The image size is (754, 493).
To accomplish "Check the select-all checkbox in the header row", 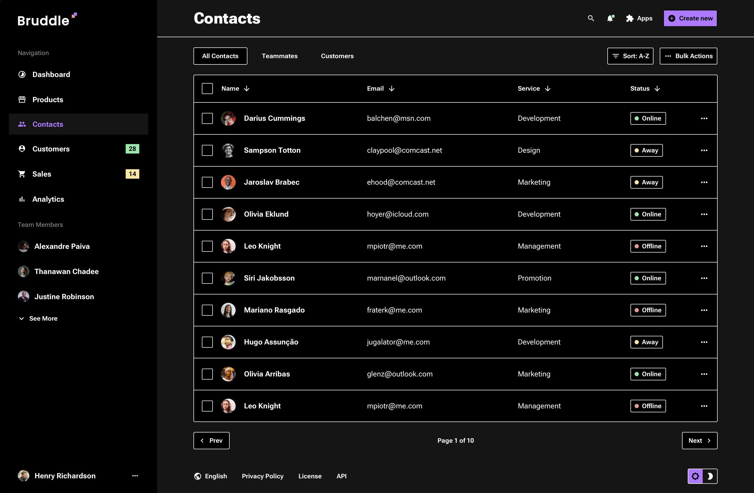I will coord(207,89).
